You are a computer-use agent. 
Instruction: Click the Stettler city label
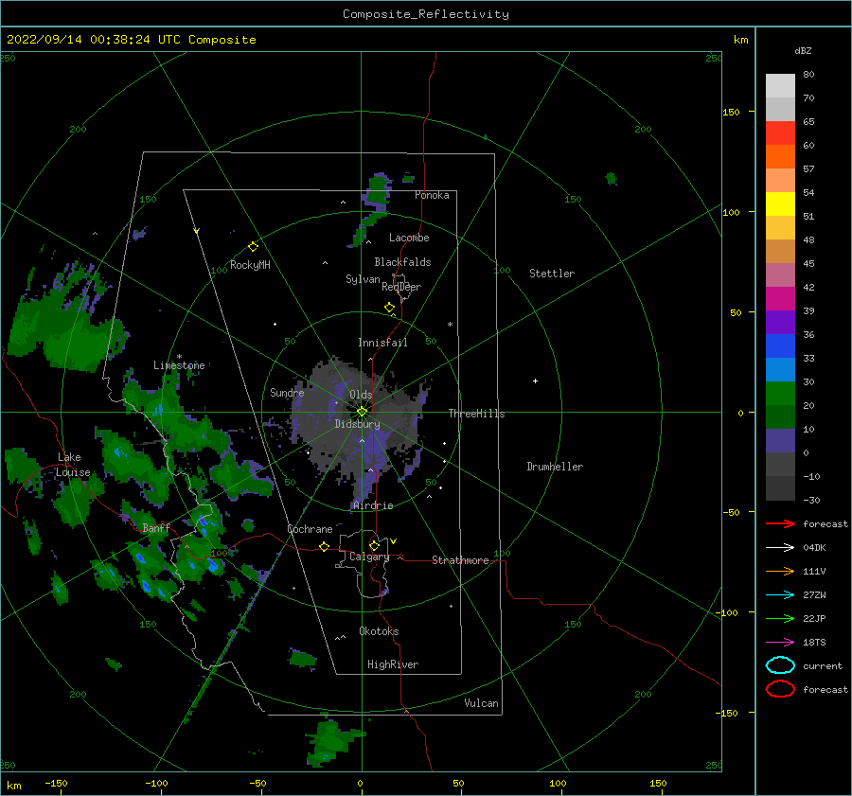point(552,274)
